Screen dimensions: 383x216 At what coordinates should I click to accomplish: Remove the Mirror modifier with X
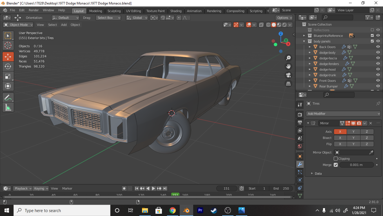(x=371, y=123)
